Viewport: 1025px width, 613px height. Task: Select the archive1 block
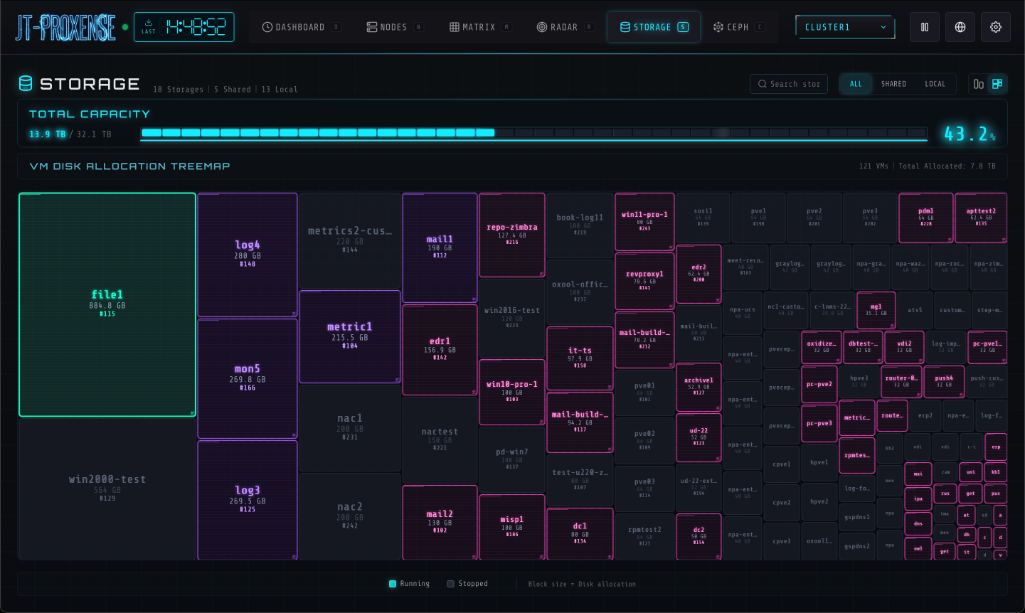(699, 386)
